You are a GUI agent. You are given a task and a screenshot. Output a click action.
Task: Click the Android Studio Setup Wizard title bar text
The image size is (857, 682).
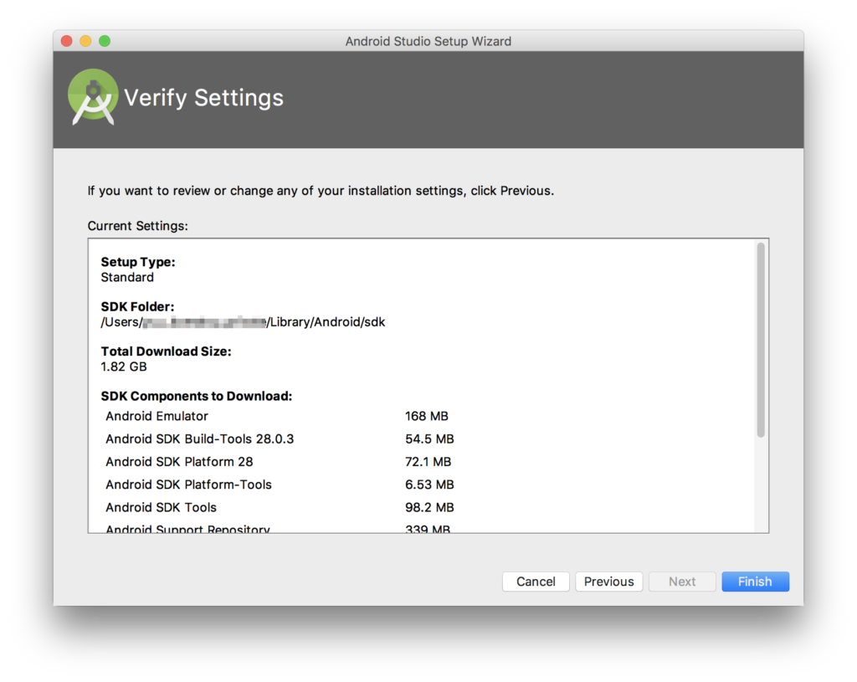click(x=428, y=42)
